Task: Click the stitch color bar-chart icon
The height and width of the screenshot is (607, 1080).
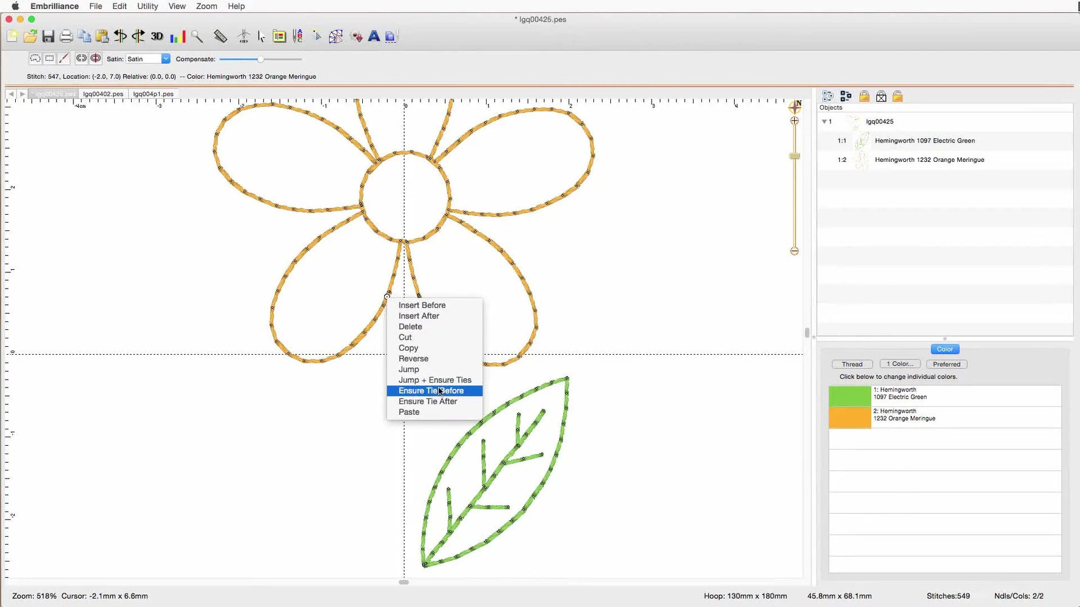Action: [x=177, y=36]
